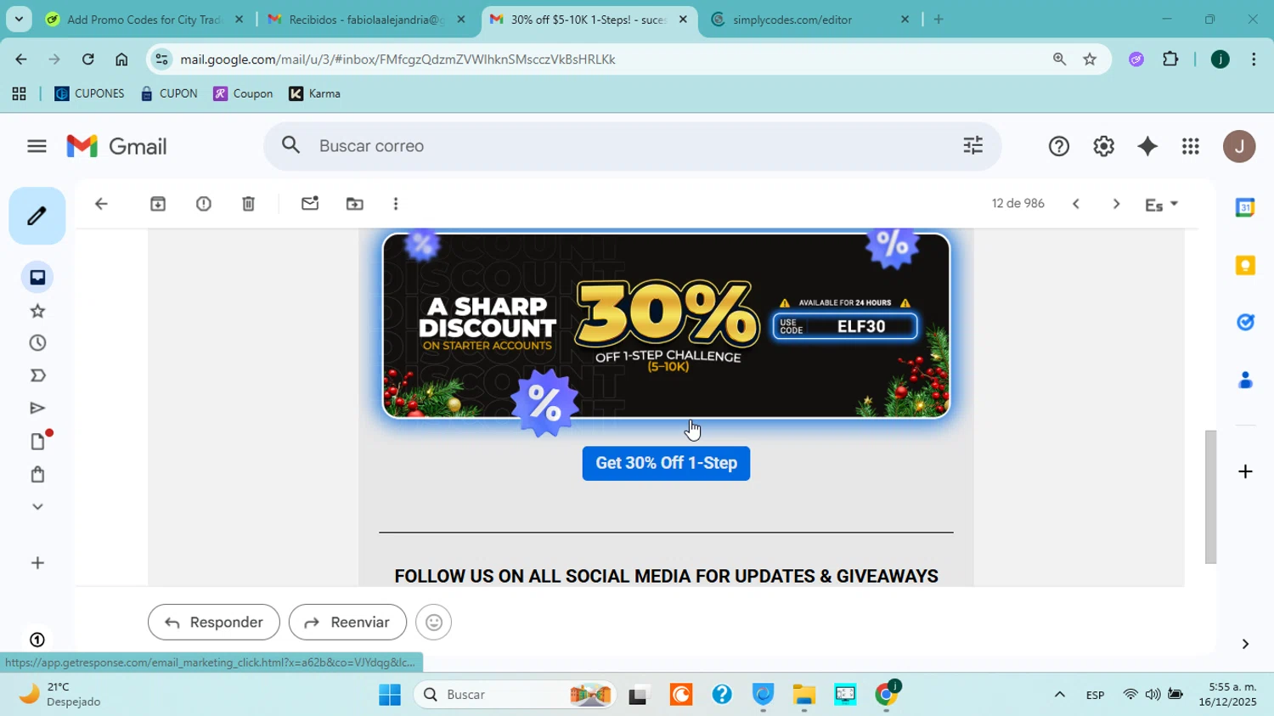Show search options filter icon
Screen dimensions: 1274x716
(973, 146)
